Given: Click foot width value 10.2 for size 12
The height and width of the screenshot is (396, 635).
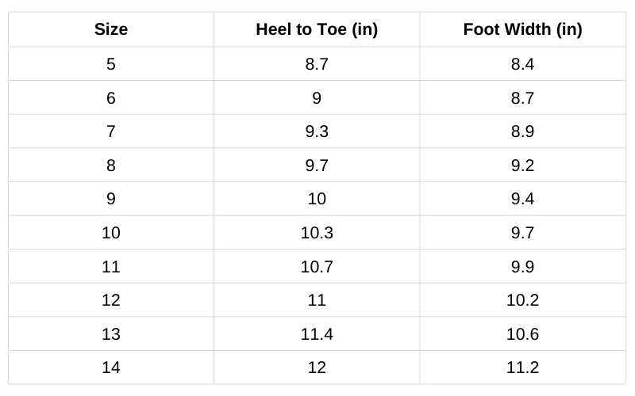Looking at the screenshot, I should [x=522, y=300].
